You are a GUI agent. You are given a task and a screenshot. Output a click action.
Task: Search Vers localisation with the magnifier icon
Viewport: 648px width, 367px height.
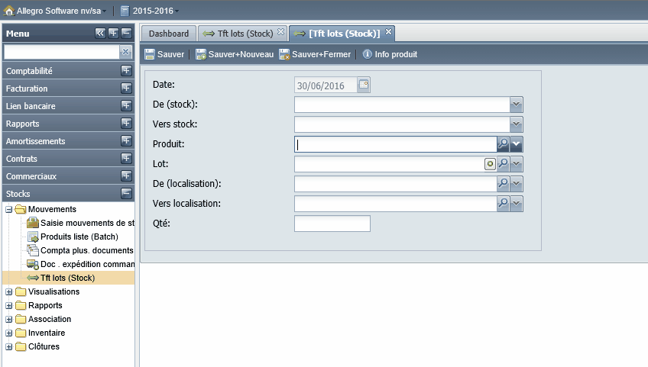[503, 204]
